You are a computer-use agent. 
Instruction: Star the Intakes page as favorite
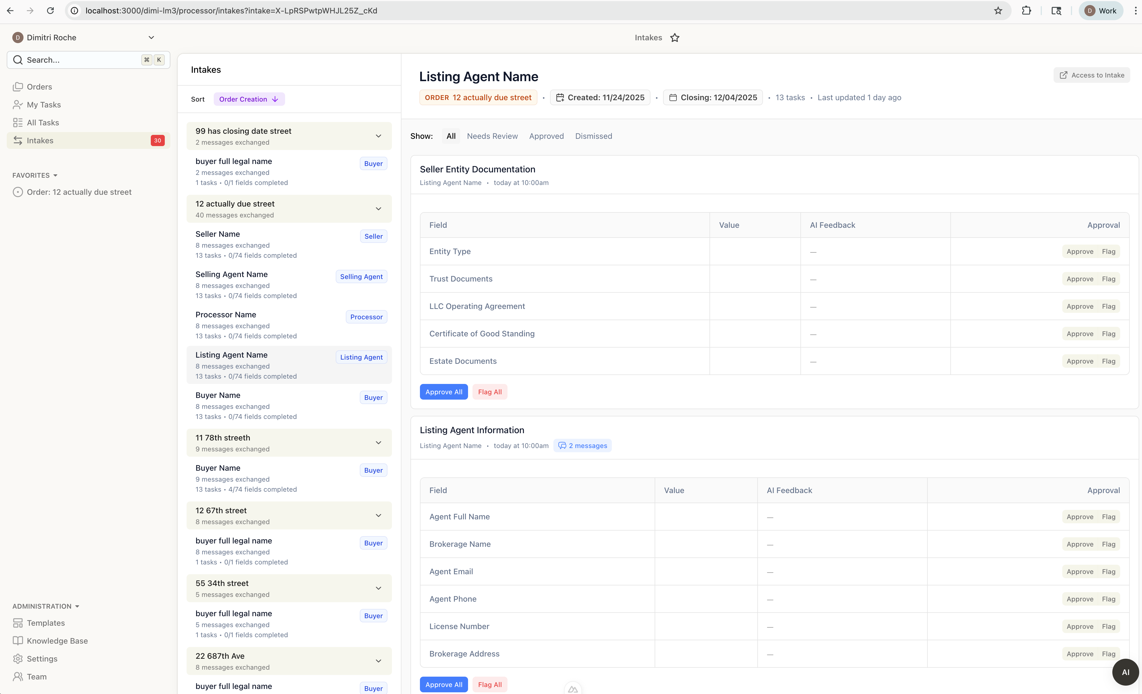674,37
